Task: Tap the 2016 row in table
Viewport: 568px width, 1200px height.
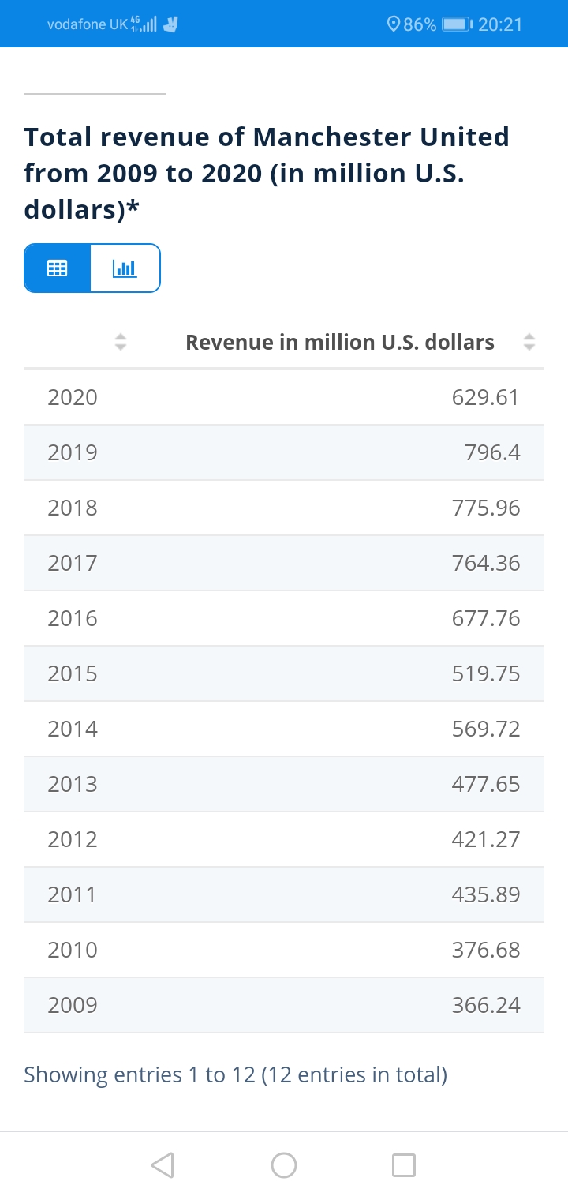Action: coord(284,618)
